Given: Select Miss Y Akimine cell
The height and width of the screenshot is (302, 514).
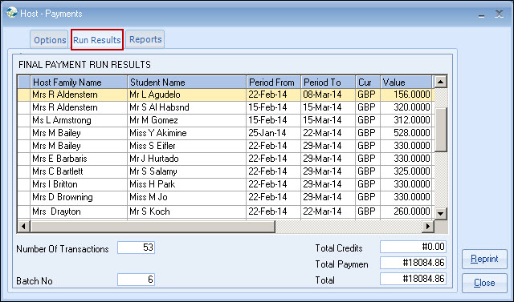Looking at the screenshot, I should pyautogui.click(x=186, y=133).
